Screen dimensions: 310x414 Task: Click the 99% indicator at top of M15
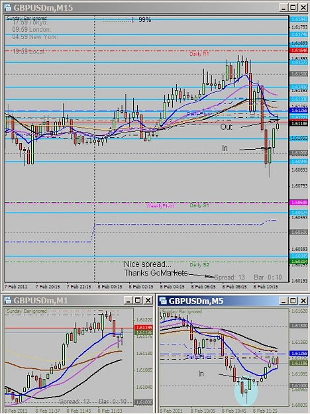(x=144, y=20)
